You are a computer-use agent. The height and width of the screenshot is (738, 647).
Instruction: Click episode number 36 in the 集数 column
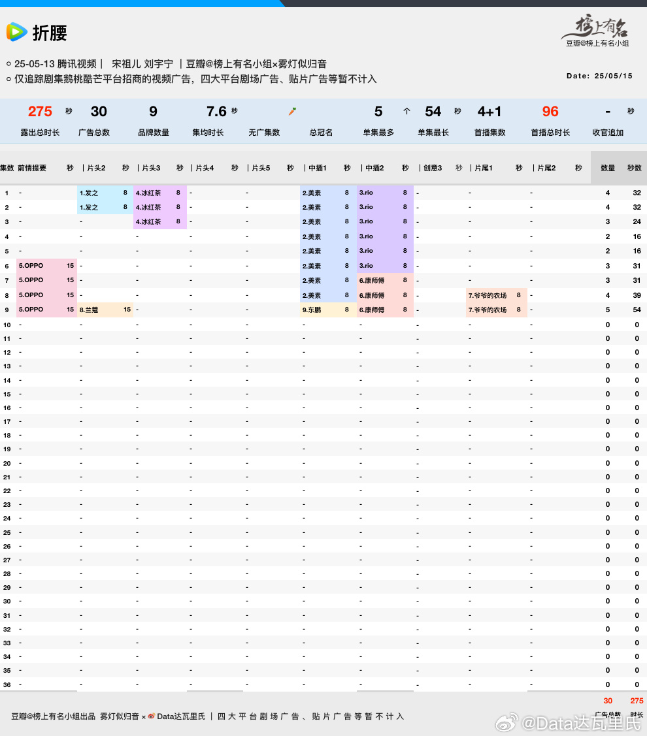(x=7, y=685)
